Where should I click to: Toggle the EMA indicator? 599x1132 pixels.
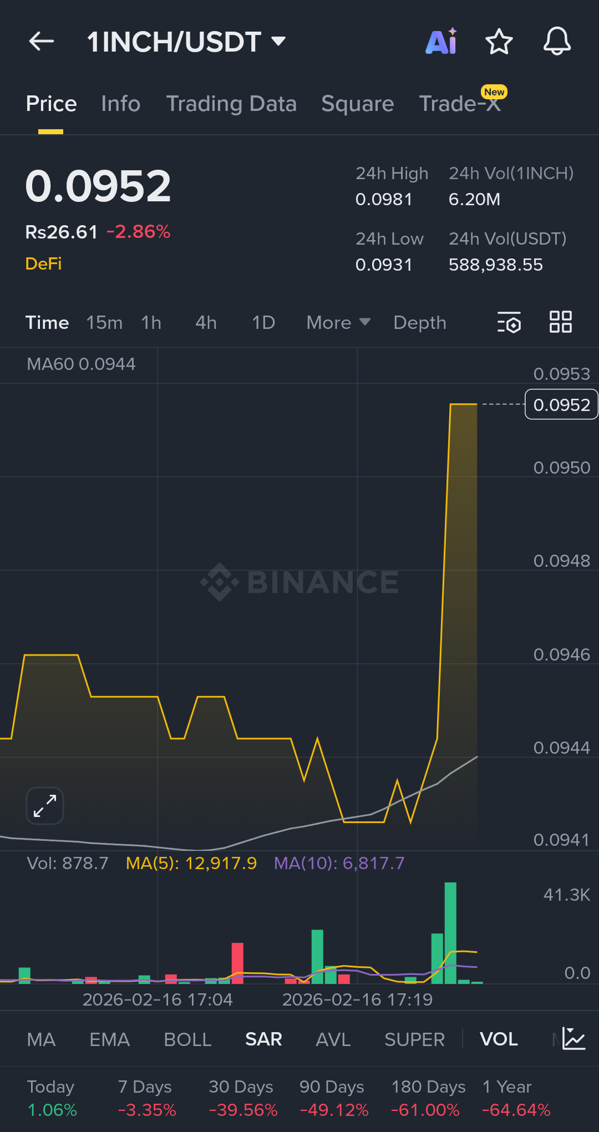click(x=109, y=1039)
